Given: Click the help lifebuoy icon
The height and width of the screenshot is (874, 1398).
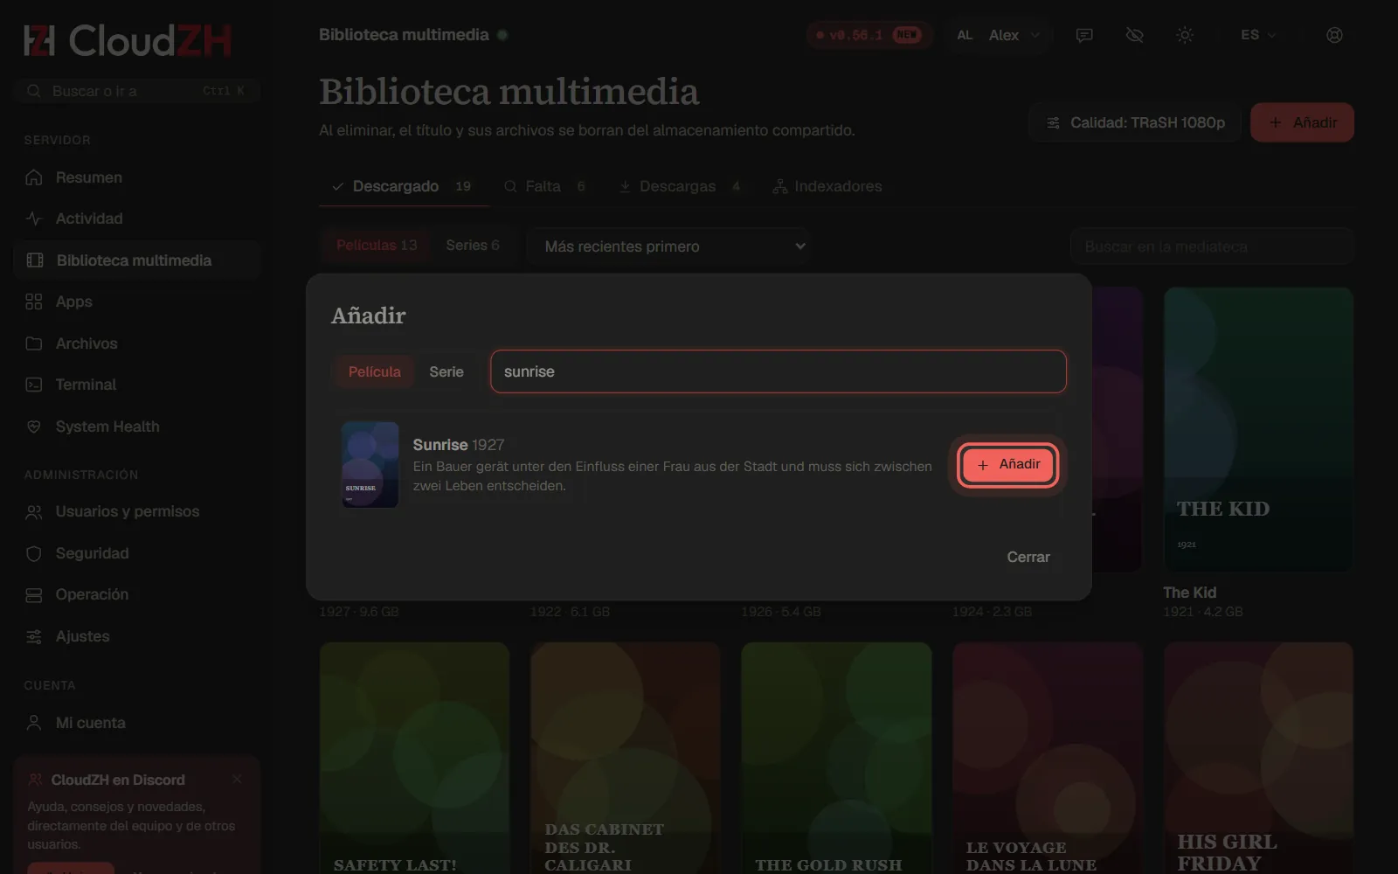Looking at the screenshot, I should pos(1334,35).
